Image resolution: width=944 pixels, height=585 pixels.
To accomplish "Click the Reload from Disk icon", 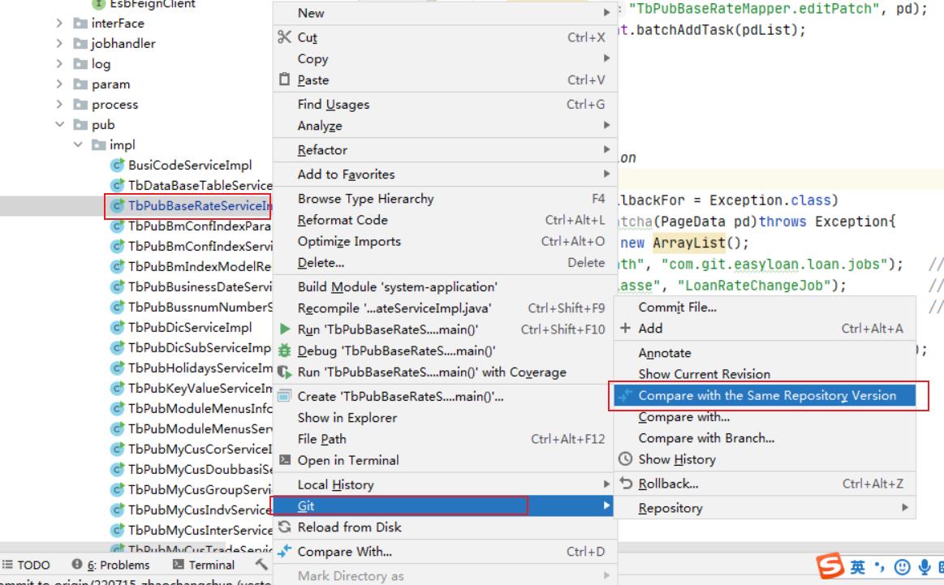I will point(284,527).
